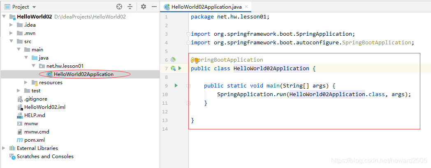
Task: Select the src folder
Action: point(28,41)
